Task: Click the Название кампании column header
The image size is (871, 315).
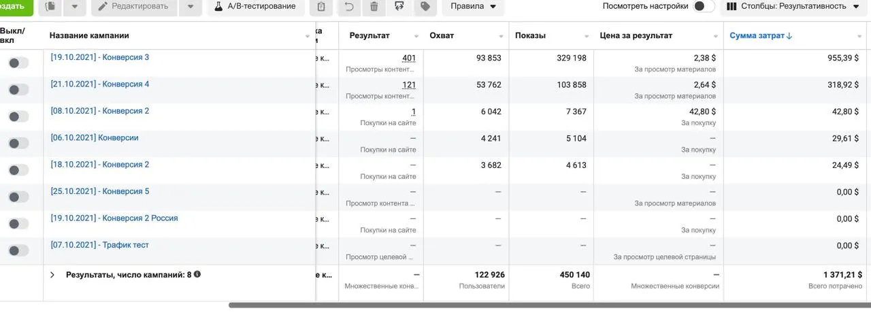Action: click(x=89, y=35)
